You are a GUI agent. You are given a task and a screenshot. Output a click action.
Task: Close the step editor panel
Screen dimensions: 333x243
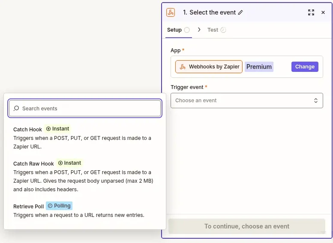point(323,12)
